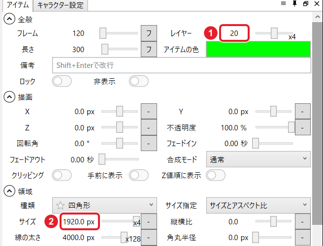The height and width of the screenshot is (246, 323).
Task: Click the 回転角 slider
Action: (120, 143)
